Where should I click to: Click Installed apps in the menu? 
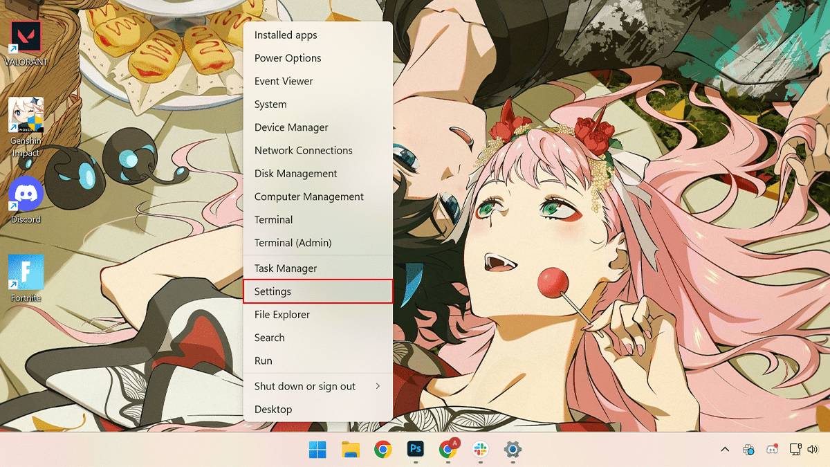pyautogui.click(x=317, y=35)
